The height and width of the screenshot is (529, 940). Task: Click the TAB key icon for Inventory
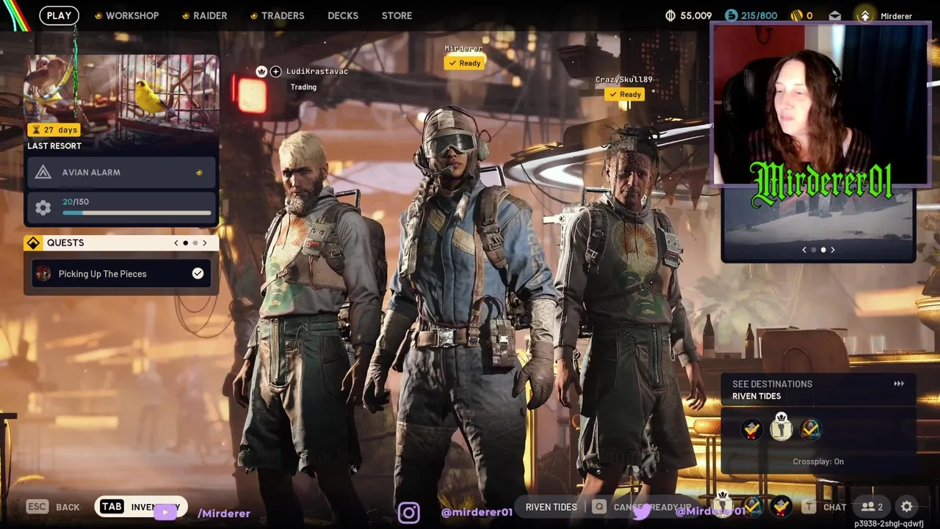(112, 506)
